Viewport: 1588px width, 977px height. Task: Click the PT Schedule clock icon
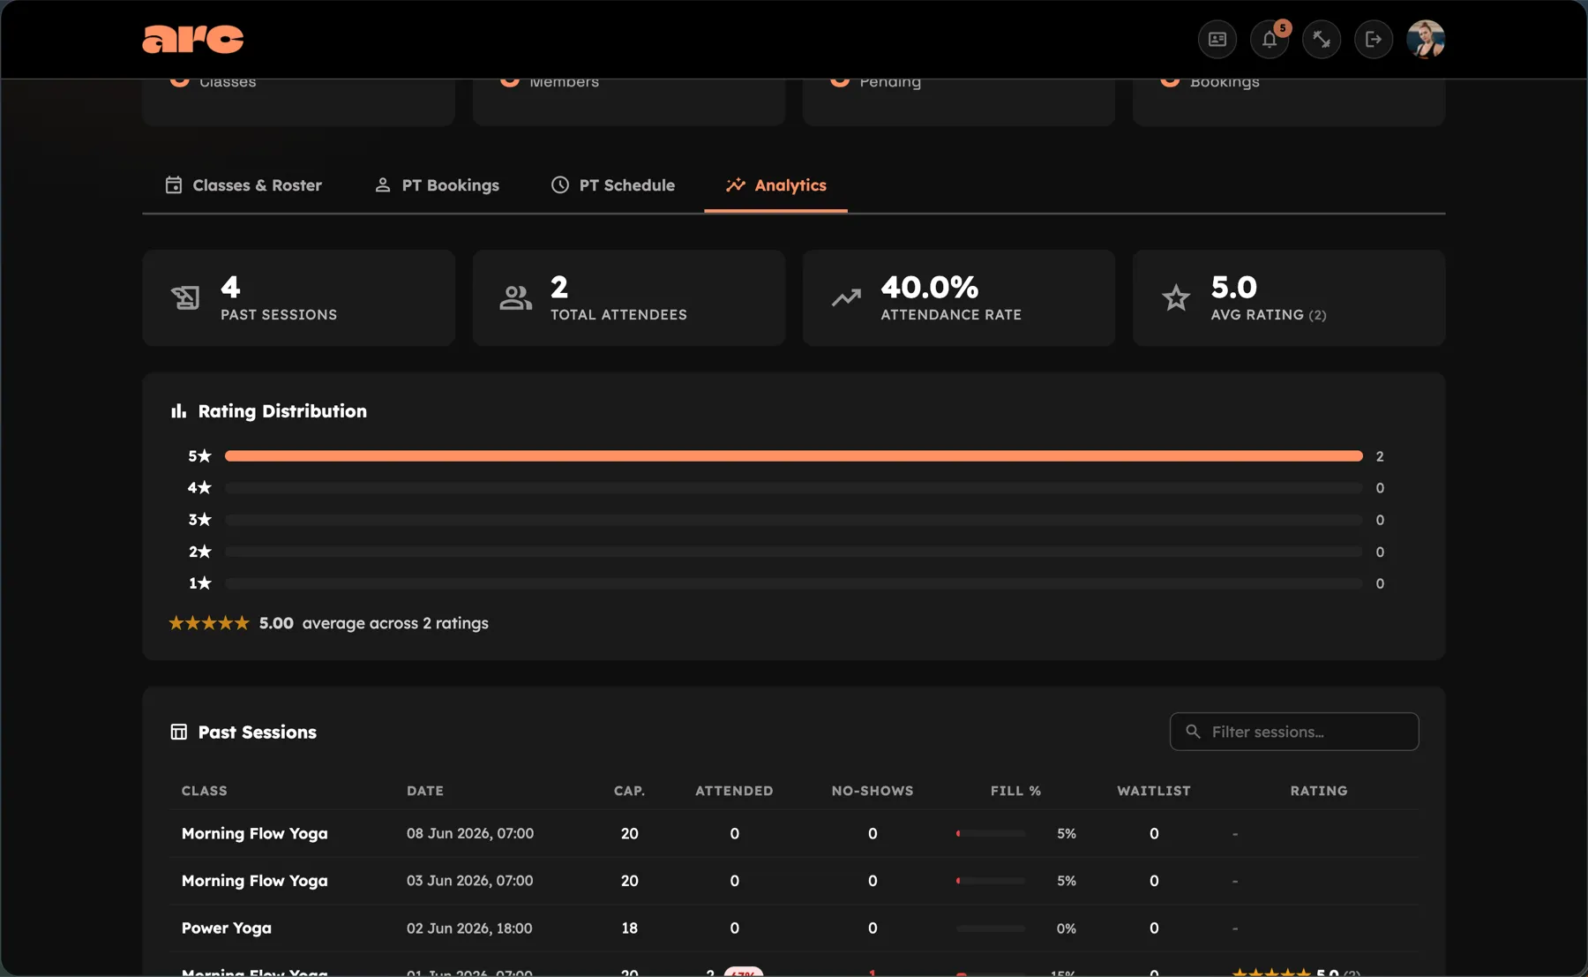(560, 184)
